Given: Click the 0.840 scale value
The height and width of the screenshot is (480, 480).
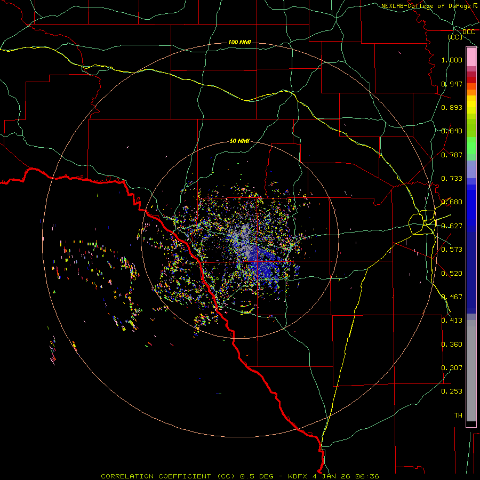Looking at the screenshot, I should pyautogui.click(x=452, y=131).
